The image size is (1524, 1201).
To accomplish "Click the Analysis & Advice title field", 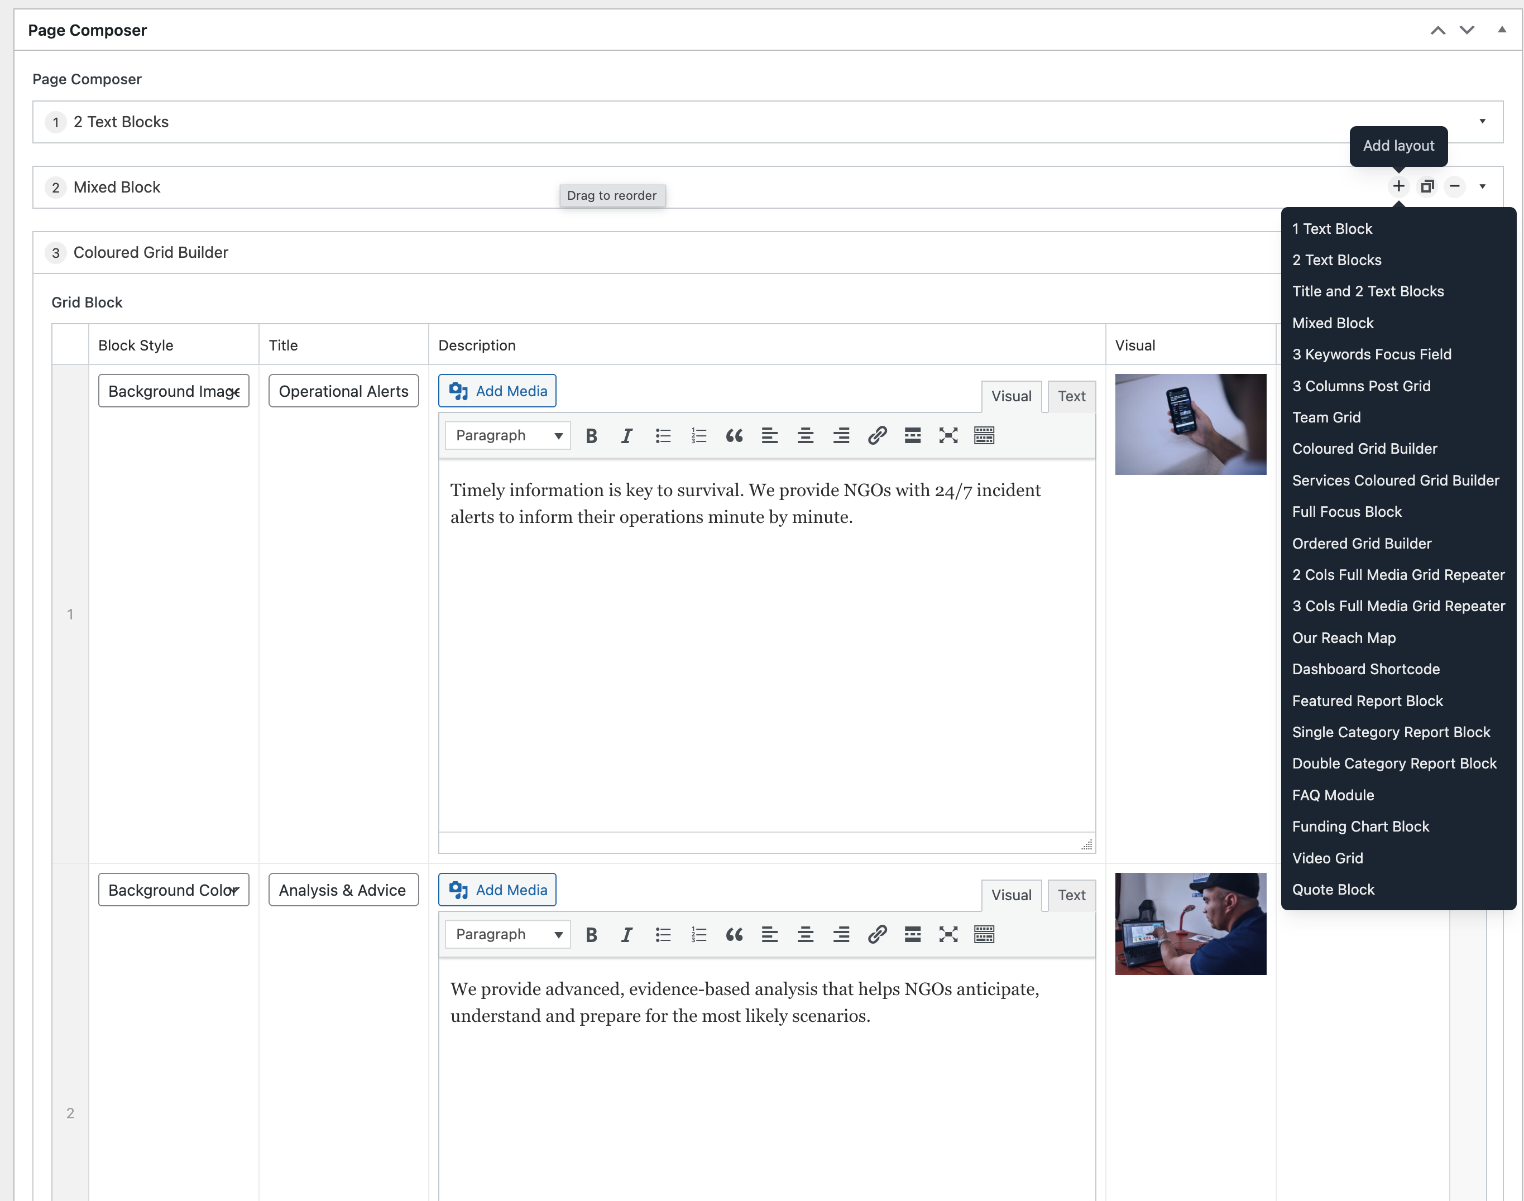I will tap(343, 890).
